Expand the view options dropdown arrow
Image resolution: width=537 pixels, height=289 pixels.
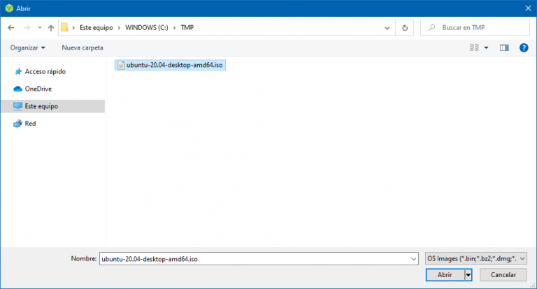[x=485, y=47]
